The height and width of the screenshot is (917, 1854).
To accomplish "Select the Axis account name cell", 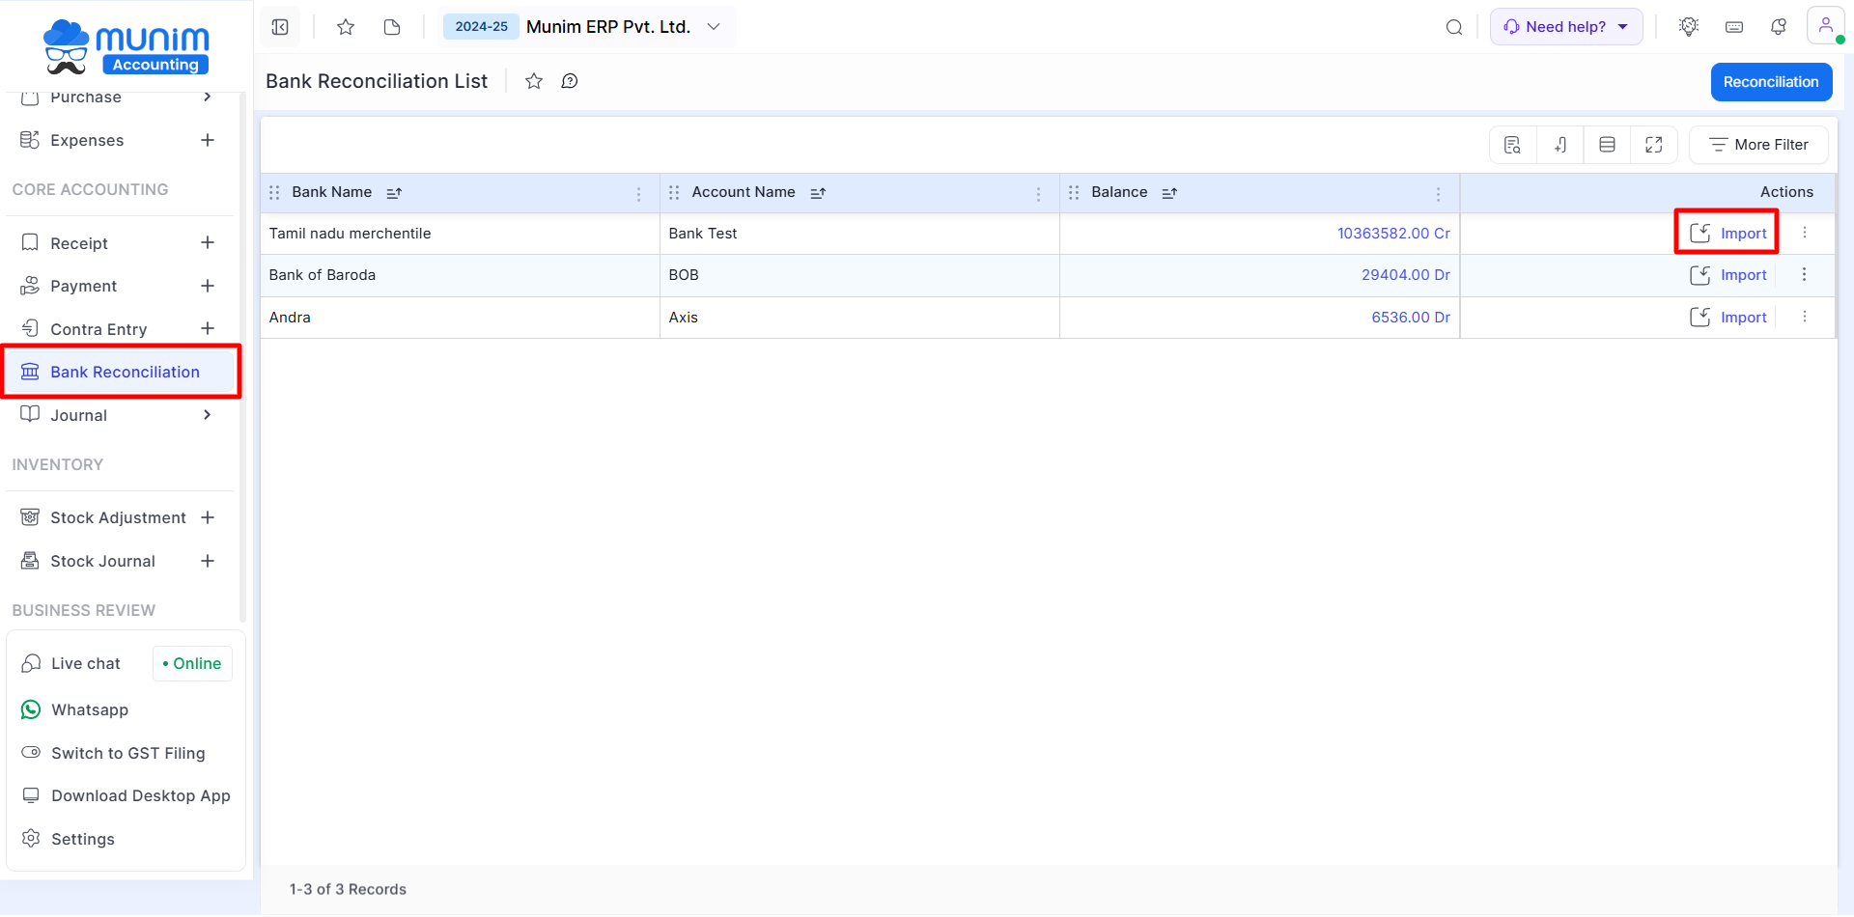I will point(859,318).
